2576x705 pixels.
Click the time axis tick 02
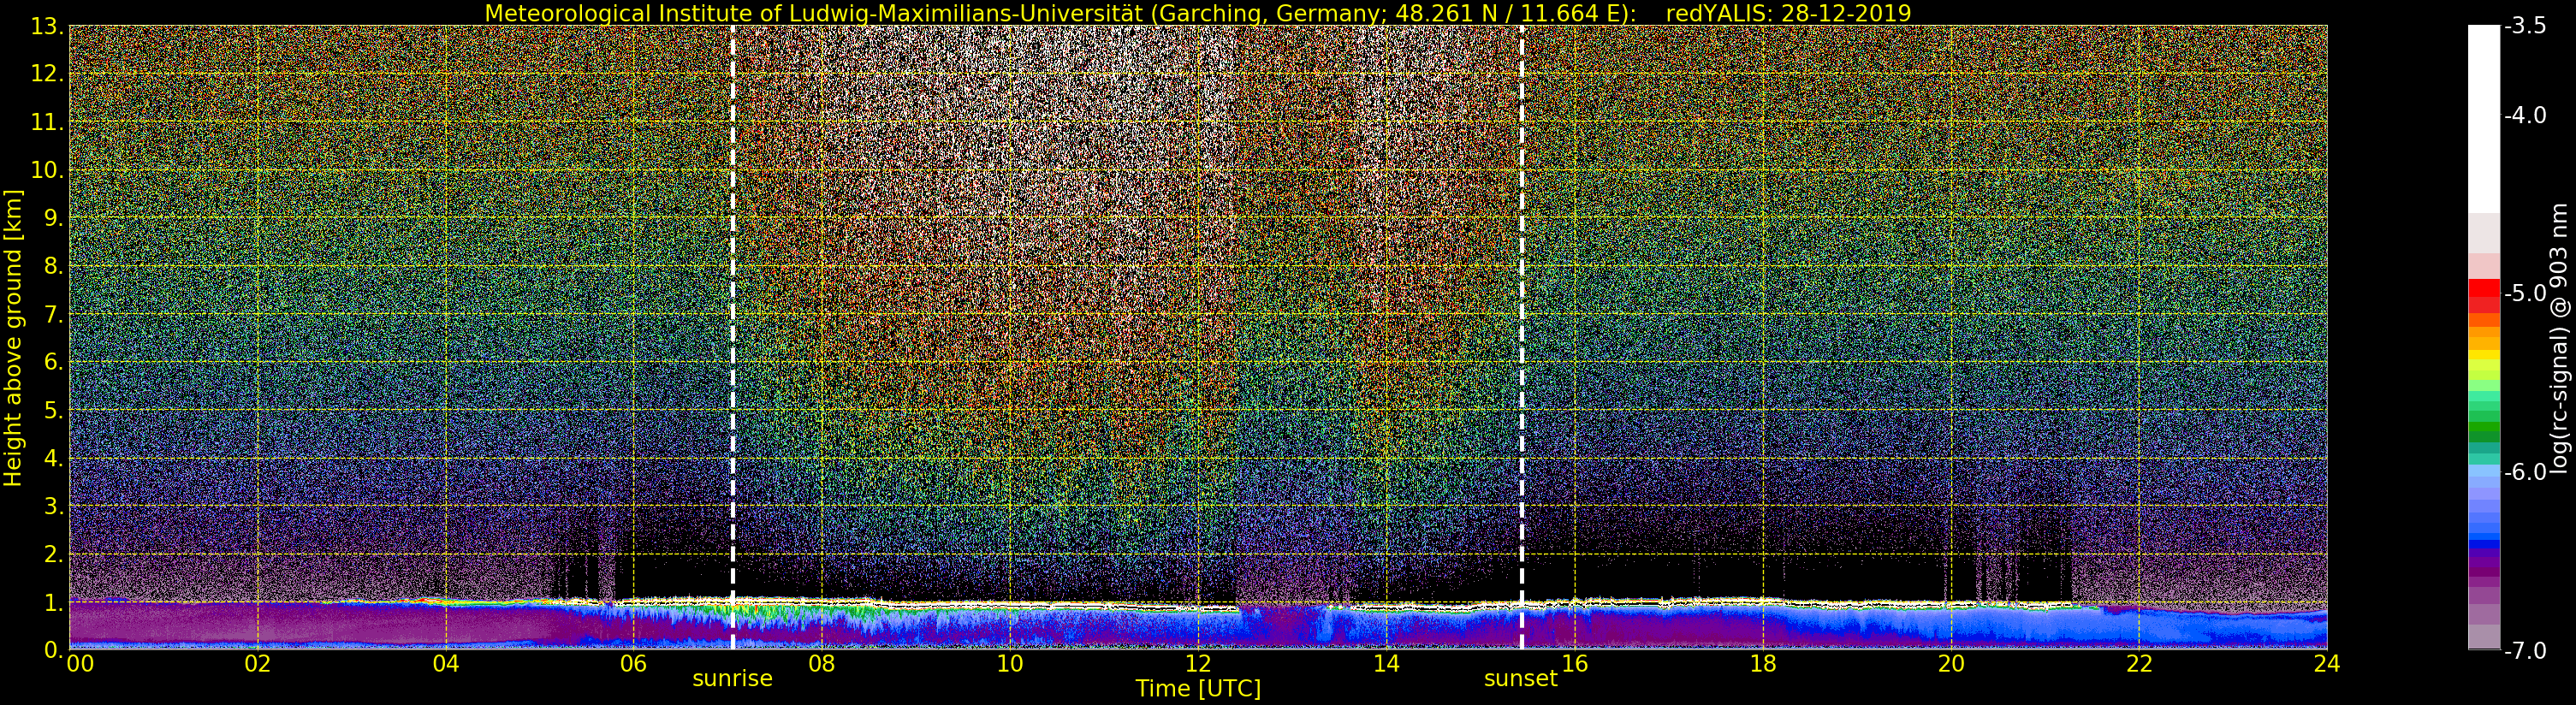(x=257, y=663)
